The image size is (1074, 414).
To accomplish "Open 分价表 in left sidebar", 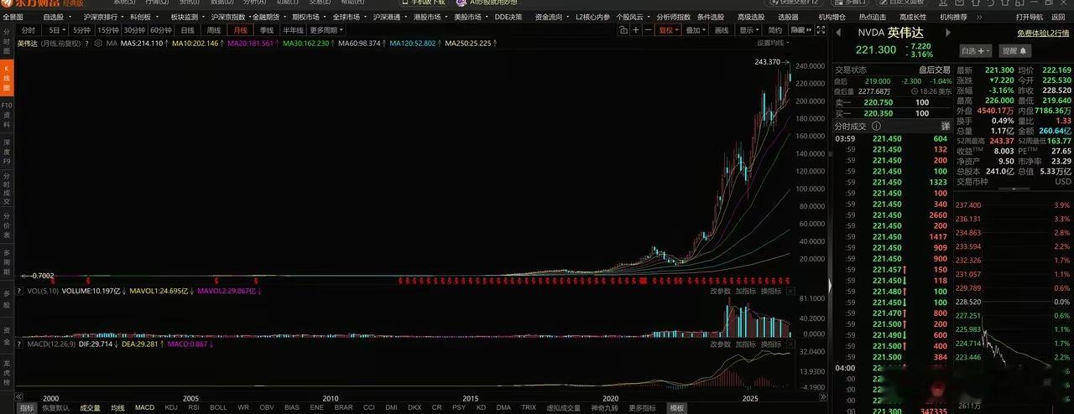I will click(7, 227).
